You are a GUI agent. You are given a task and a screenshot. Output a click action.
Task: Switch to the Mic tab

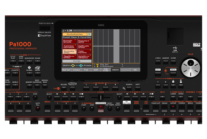point(135,70)
